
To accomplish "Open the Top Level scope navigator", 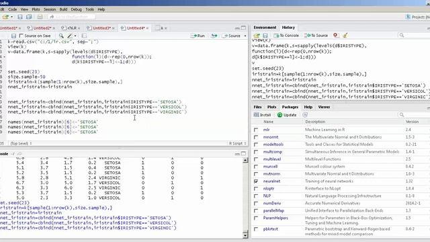I will click(21, 143).
